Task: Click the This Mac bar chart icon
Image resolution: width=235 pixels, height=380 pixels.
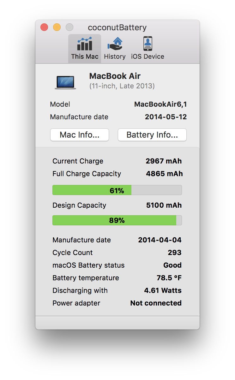Action: (84, 44)
